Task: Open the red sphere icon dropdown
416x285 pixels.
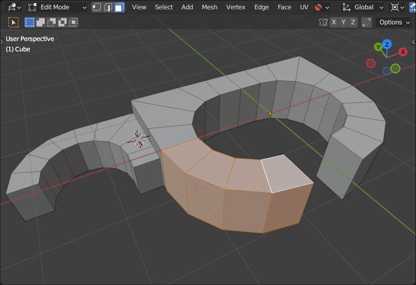Action: (322, 7)
